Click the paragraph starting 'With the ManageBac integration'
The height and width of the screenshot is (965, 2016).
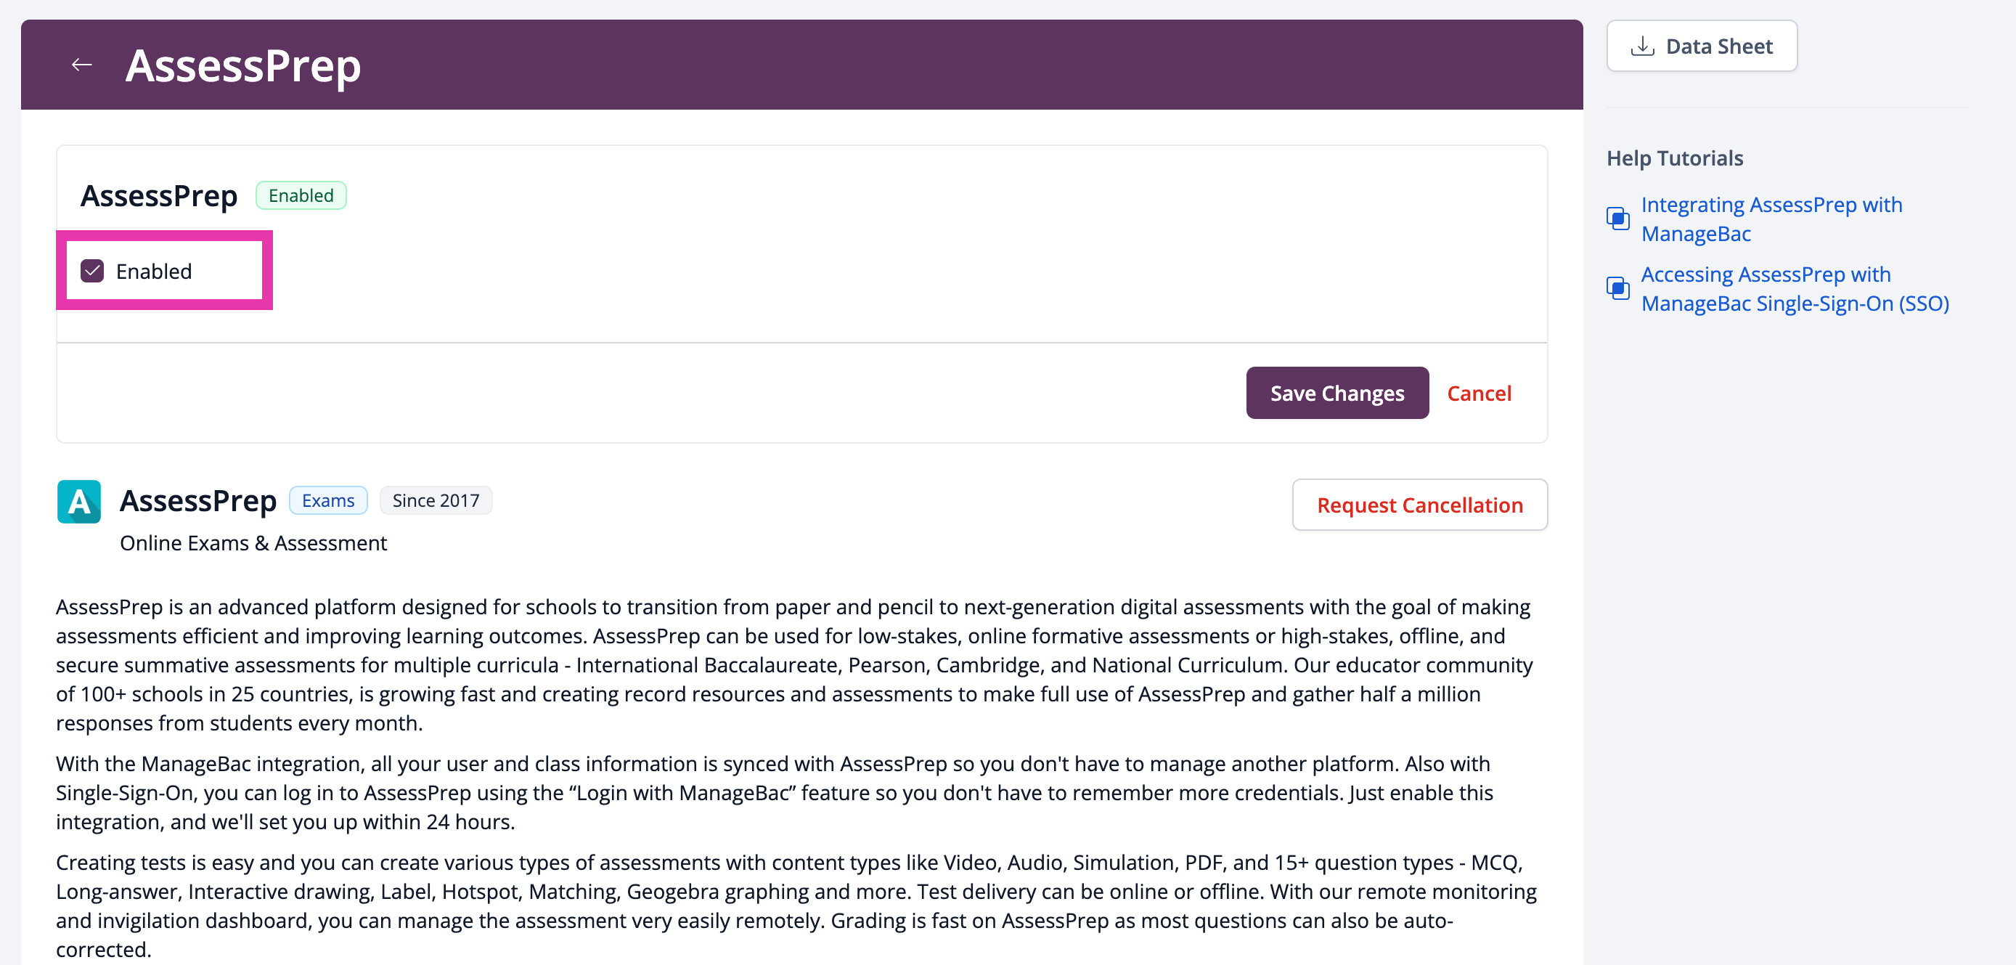tap(774, 792)
